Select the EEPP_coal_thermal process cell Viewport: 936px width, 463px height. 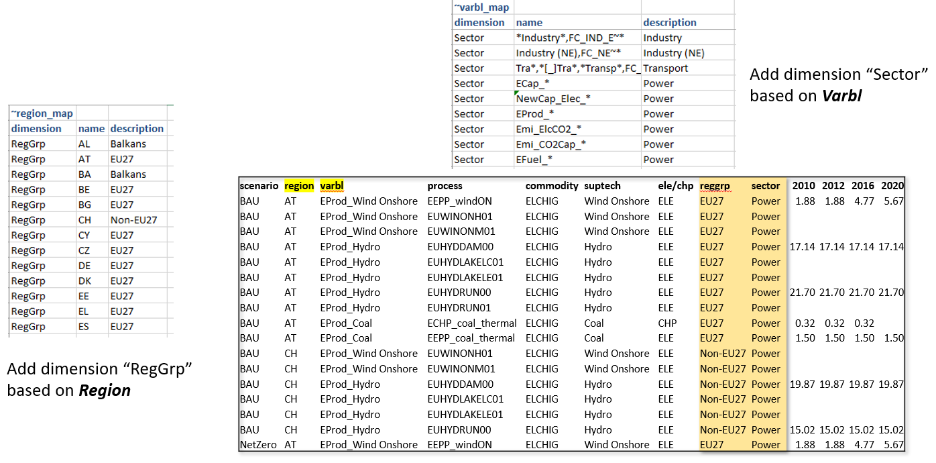click(471, 338)
